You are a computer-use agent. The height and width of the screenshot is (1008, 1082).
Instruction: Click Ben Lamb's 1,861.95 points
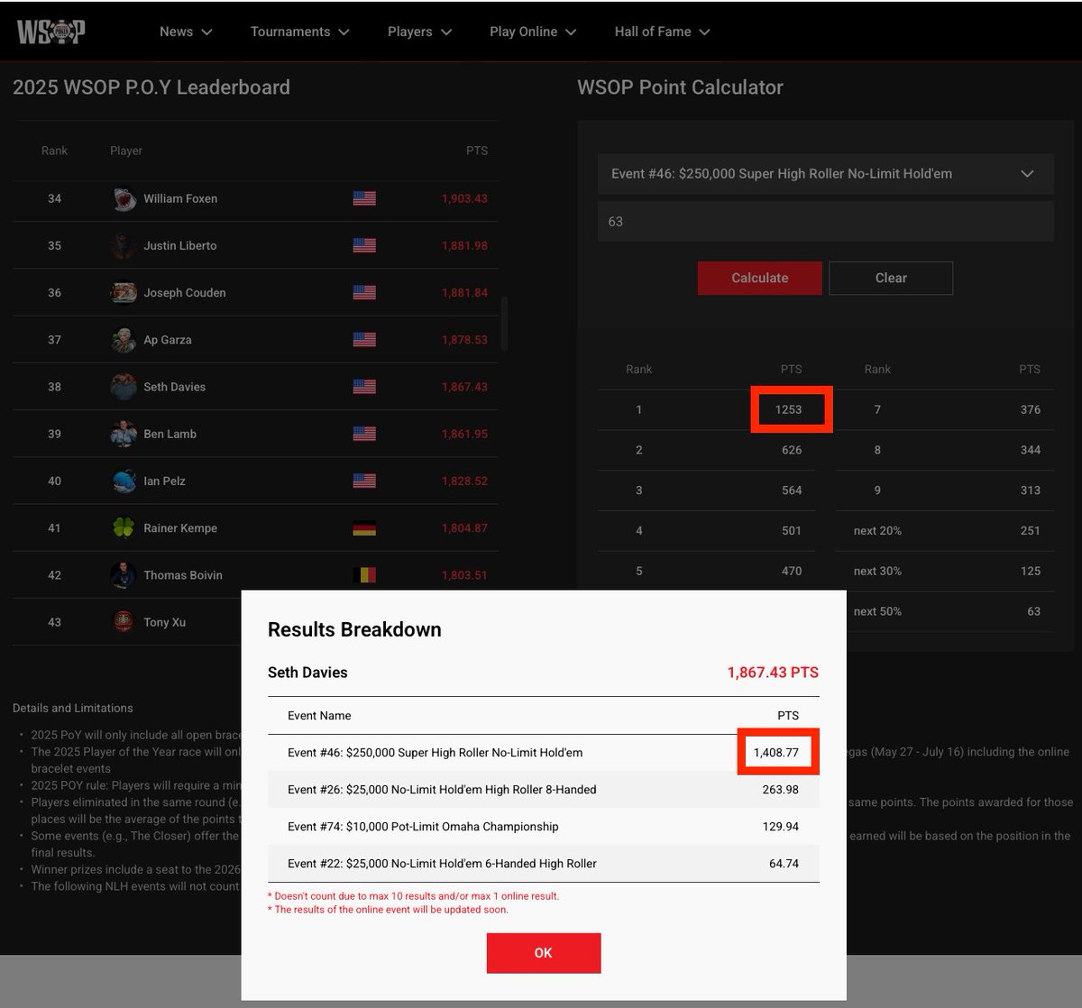pos(464,434)
